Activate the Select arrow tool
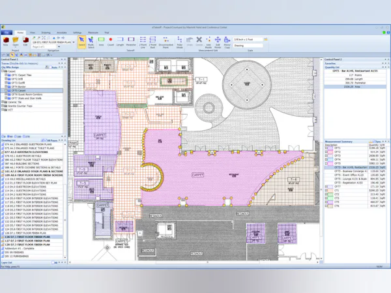 pos(82,42)
